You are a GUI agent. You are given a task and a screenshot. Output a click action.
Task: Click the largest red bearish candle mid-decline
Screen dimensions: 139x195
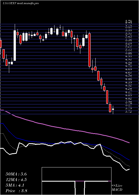tap(90, 50)
